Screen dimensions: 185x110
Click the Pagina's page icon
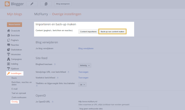pyautogui.click(x=8, y=40)
